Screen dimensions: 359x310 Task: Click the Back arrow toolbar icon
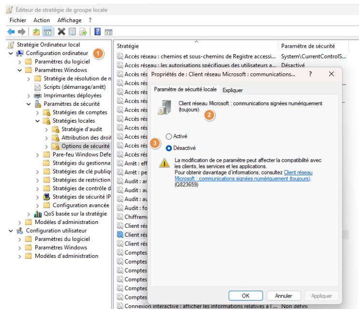click(x=11, y=32)
